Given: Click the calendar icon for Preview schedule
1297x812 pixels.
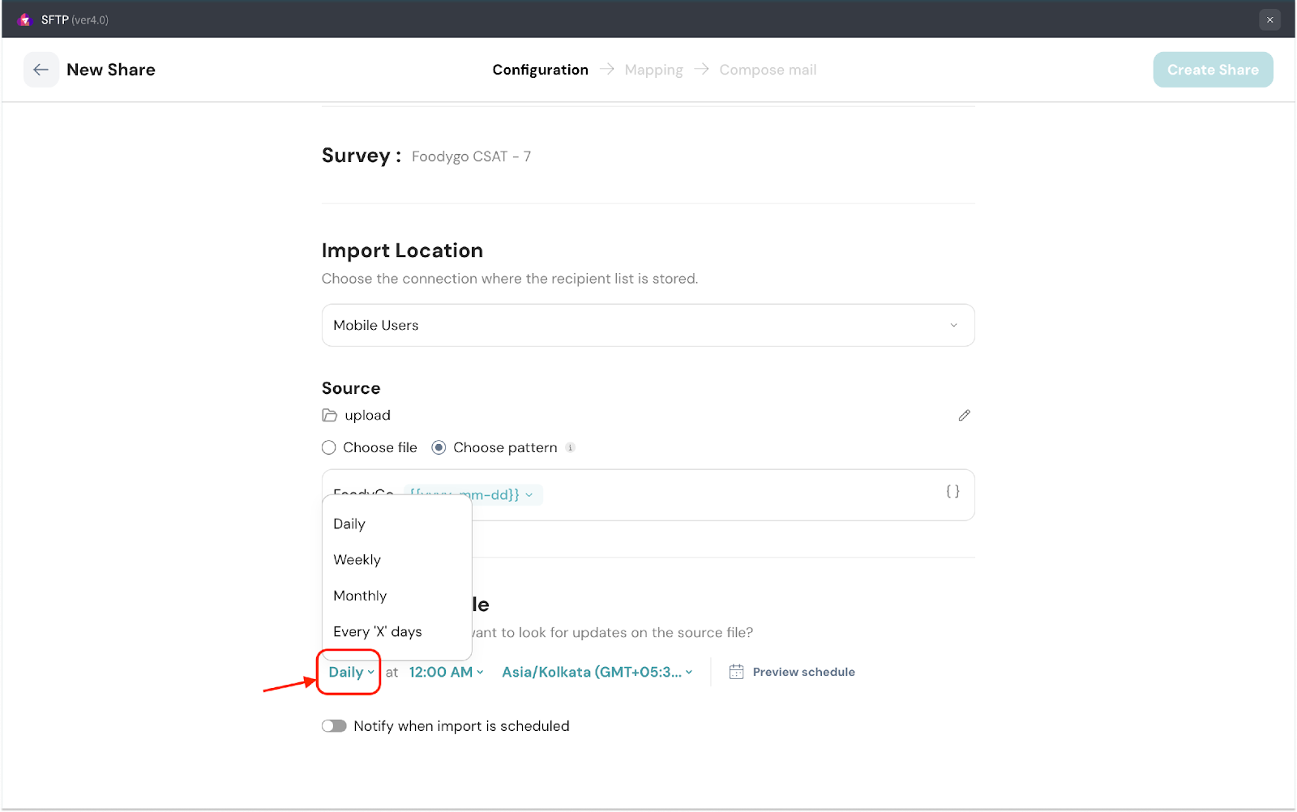Looking at the screenshot, I should click(736, 672).
